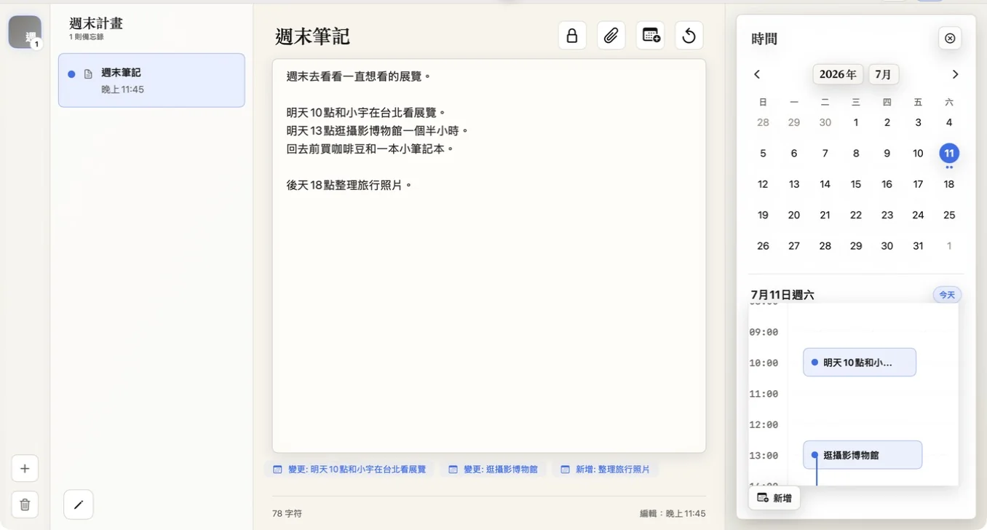987x530 pixels.
Task: Click the plus add notebook button
Action: tap(25, 468)
